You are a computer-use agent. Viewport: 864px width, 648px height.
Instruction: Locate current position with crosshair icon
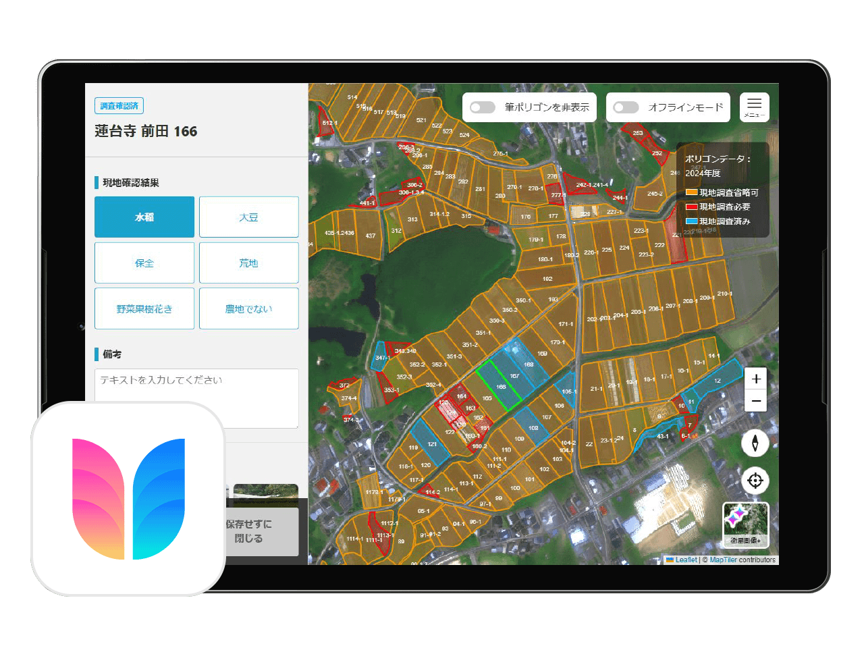coord(755,481)
